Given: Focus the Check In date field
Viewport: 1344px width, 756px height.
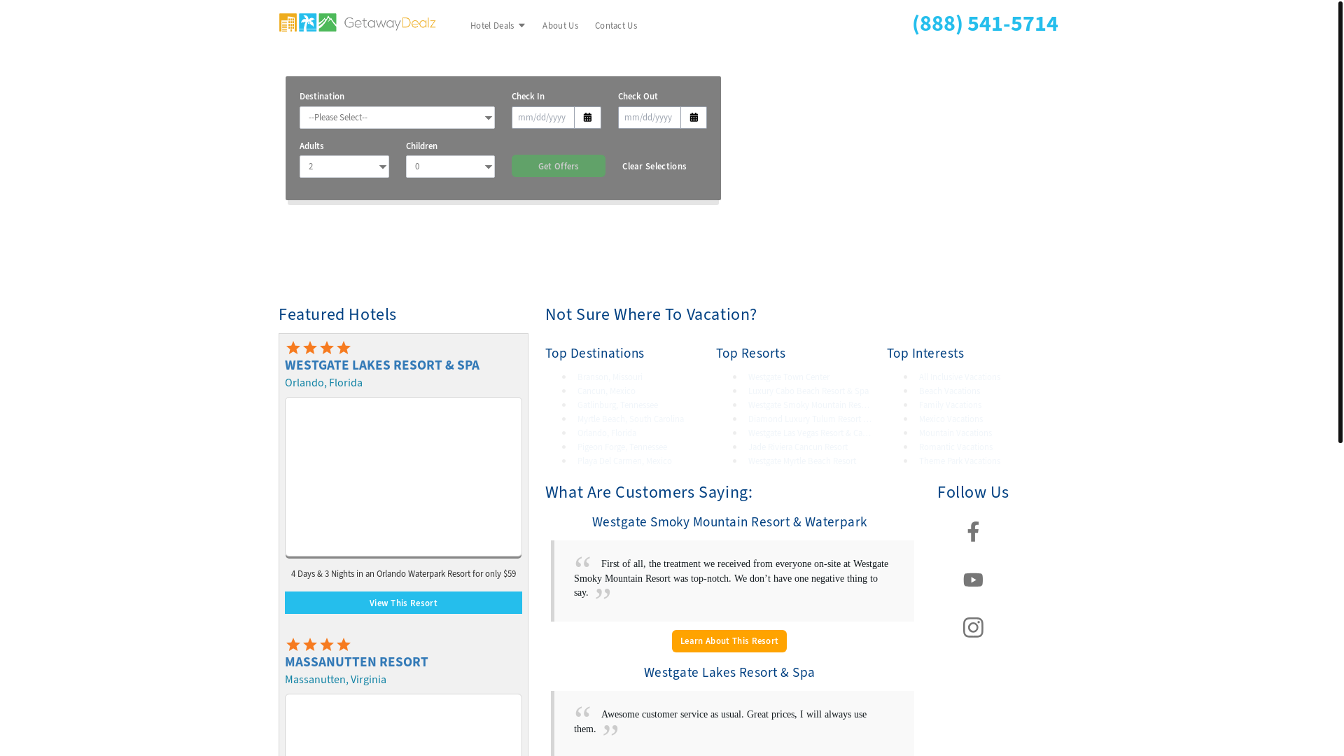Looking at the screenshot, I should 543,118.
